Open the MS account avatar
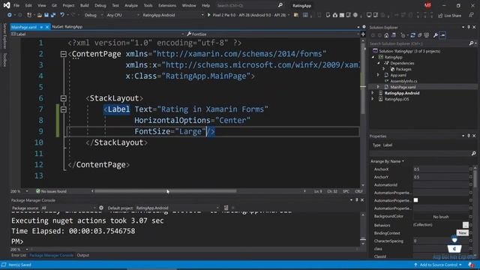The image size is (480, 270). (427, 5)
